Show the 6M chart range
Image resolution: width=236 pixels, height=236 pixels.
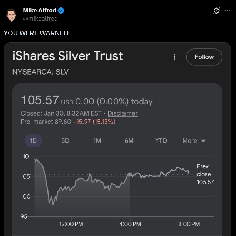(x=129, y=140)
